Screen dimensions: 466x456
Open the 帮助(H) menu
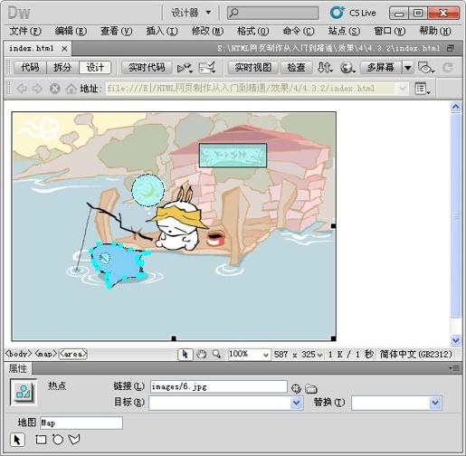pyautogui.click(x=435, y=31)
